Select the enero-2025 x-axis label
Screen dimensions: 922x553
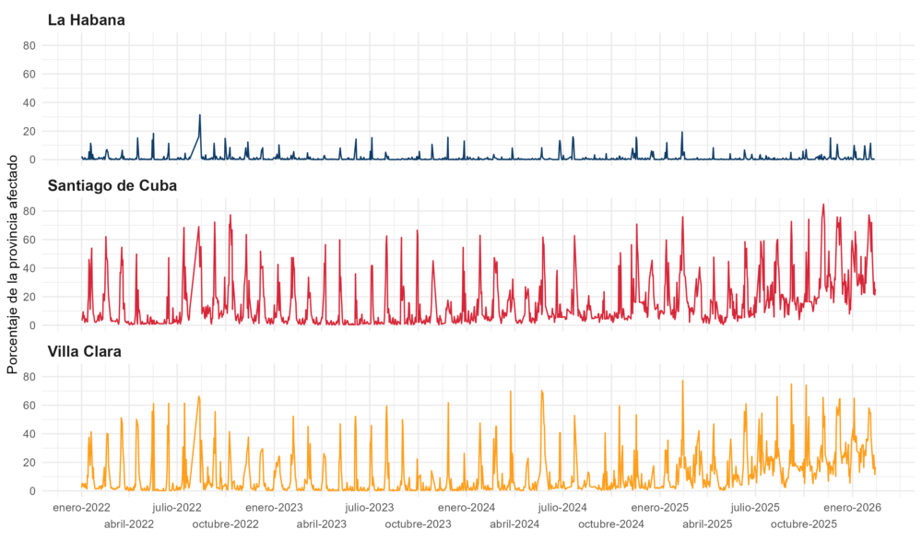pyautogui.click(x=660, y=507)
